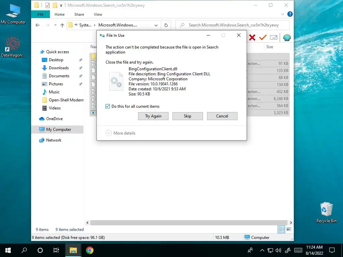Open the File ribbon tab
The height and width of the screenshot is (257, 343).
(41, 14)
